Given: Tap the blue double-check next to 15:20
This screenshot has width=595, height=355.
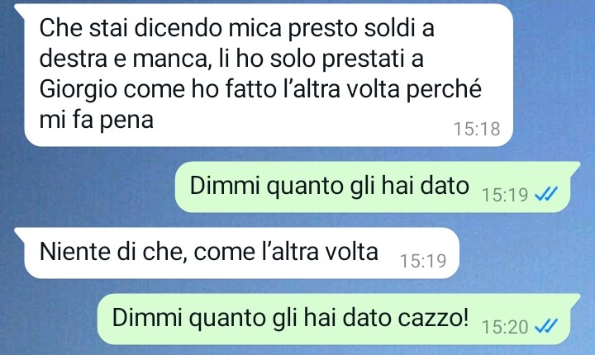Looking at the screenshot, I should pos(546,326).
